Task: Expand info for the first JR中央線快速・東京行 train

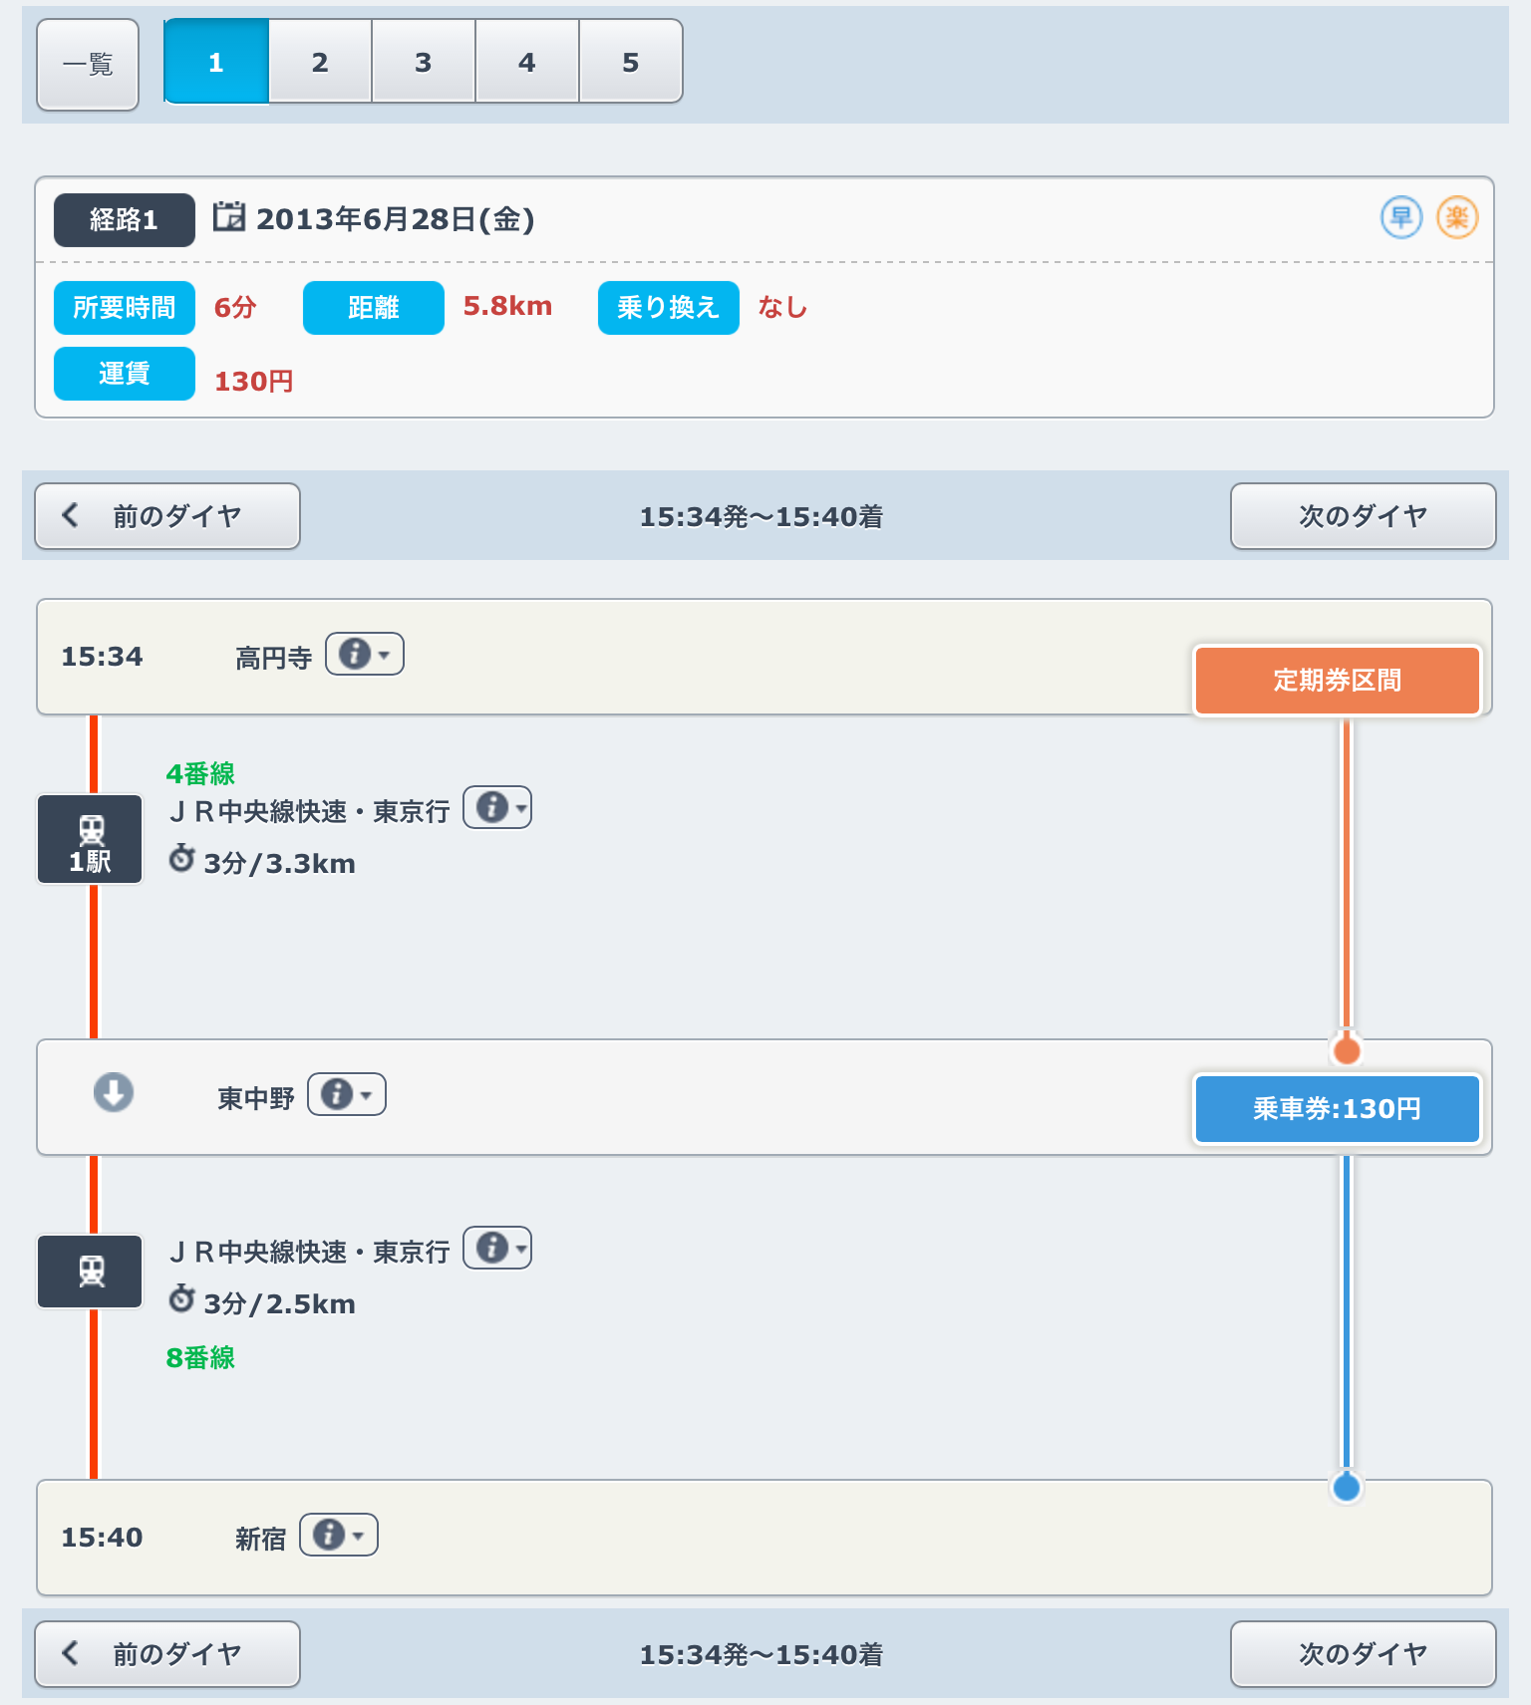Action: [497, 808]
